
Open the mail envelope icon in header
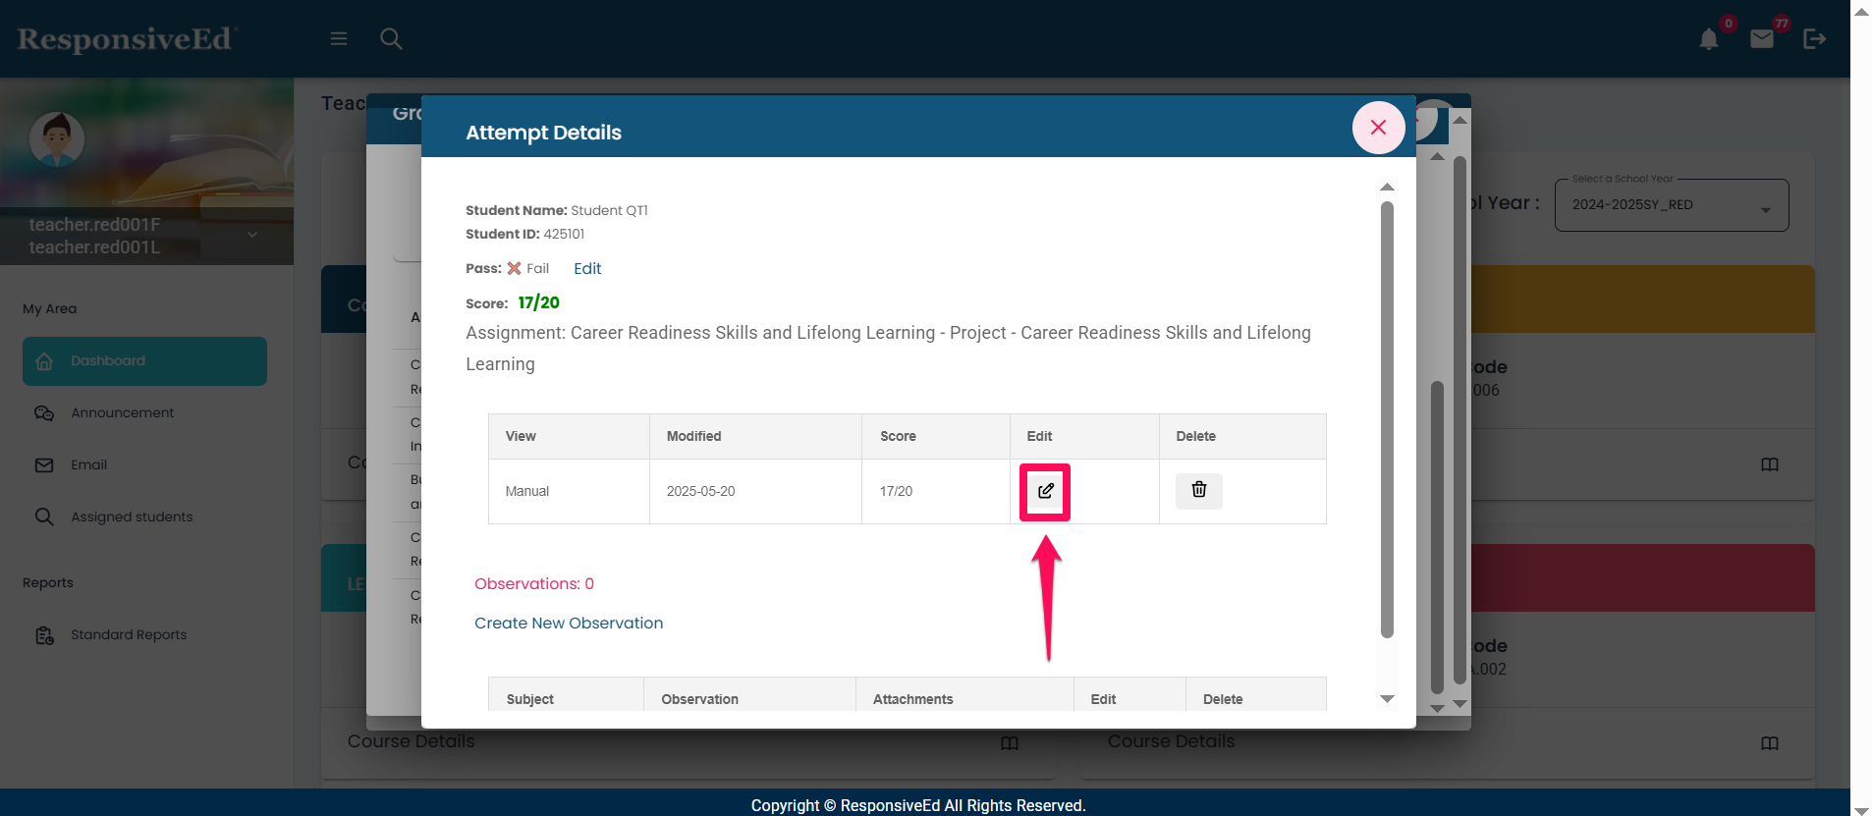(1761, 39)
